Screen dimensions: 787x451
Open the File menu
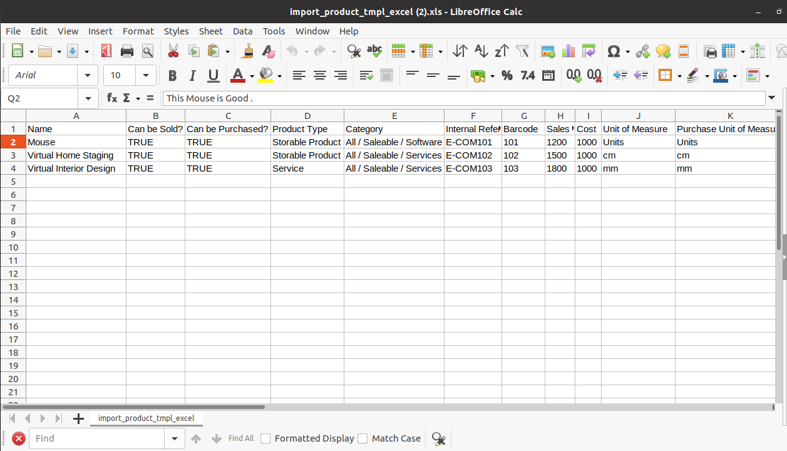[x=13, y=31]
